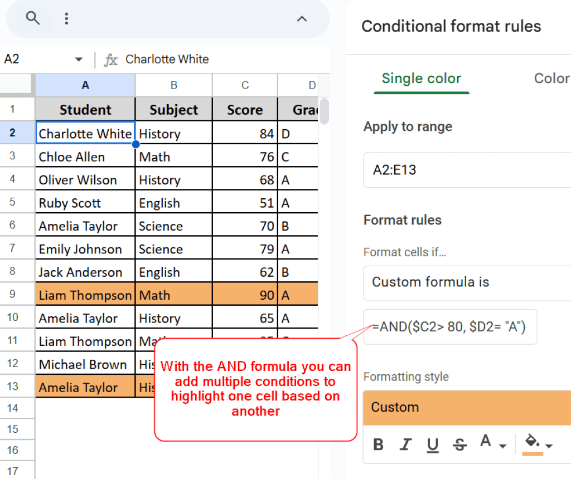Toggle bold formatting style
571x479 pixels.
tap(379, 443)
